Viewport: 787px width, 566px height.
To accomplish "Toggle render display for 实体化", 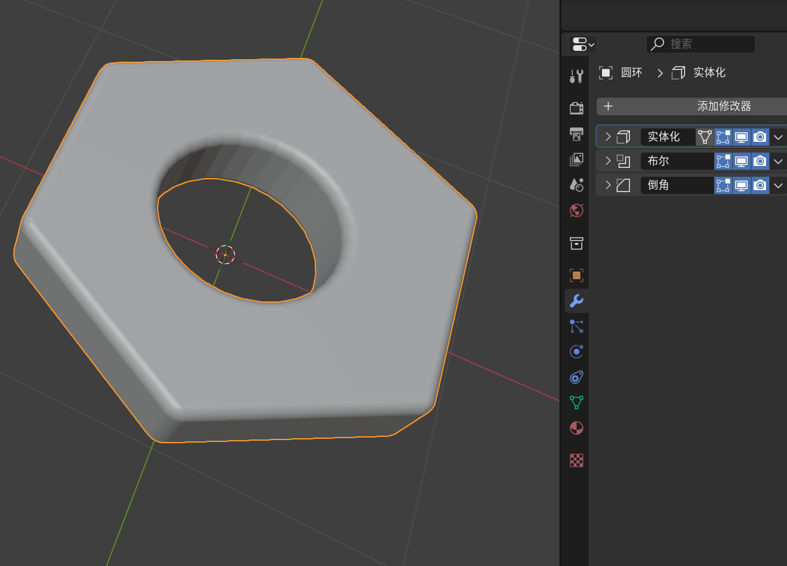I will coord(760,137).
